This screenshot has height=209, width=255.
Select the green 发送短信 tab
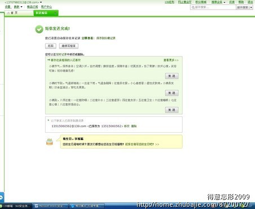pos(46,13)
